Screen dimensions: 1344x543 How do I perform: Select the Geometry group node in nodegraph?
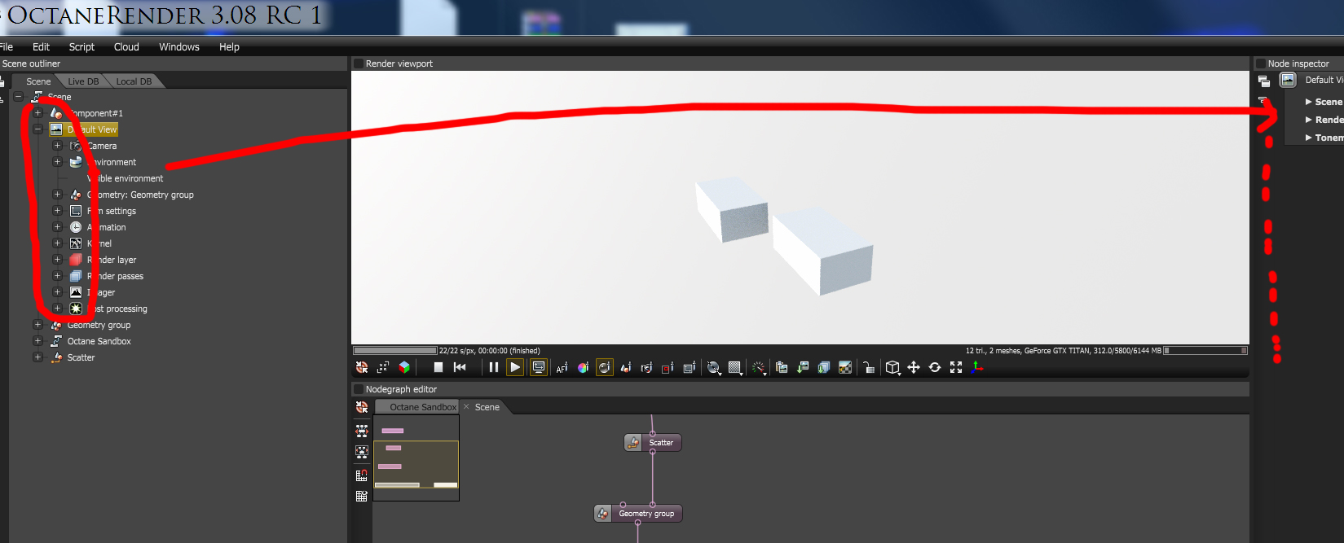pos(638,514)
